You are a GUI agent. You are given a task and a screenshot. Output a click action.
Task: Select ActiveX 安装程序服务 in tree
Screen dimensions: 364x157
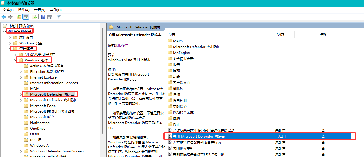click(47, 66)
